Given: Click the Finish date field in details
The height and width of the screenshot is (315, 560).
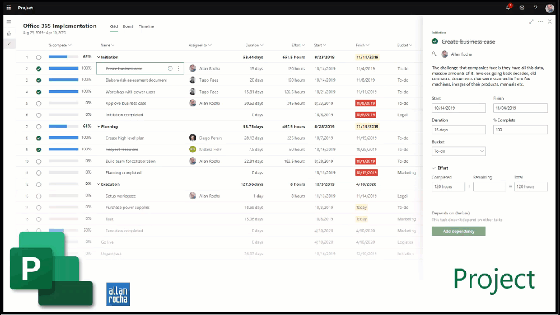Looking at the screenshot, I should point(520,108).
